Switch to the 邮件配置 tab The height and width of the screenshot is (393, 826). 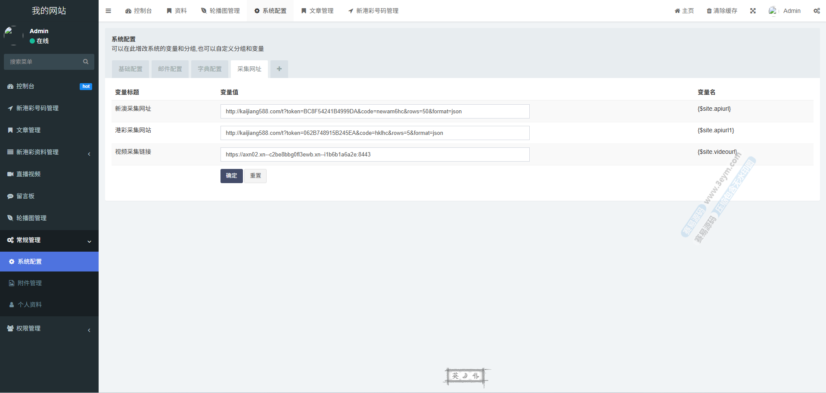[170, 69]
